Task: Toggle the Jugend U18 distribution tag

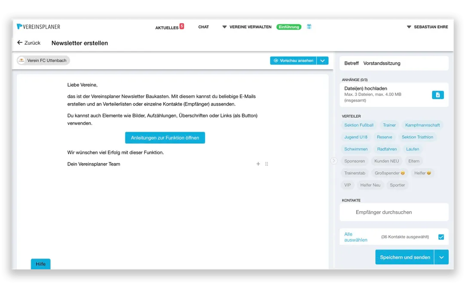Action: click(x=356, y=137)
